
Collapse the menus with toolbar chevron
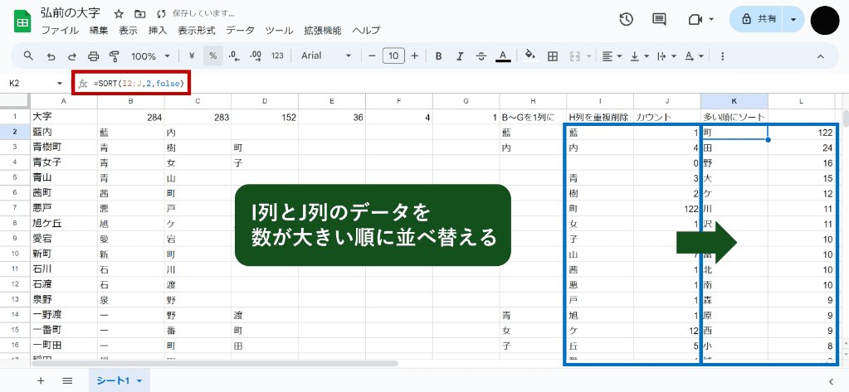pos(820,56)
